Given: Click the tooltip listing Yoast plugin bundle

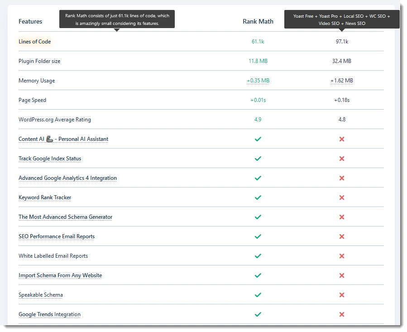Looking at the screenshot, I should tap(342, 19).
